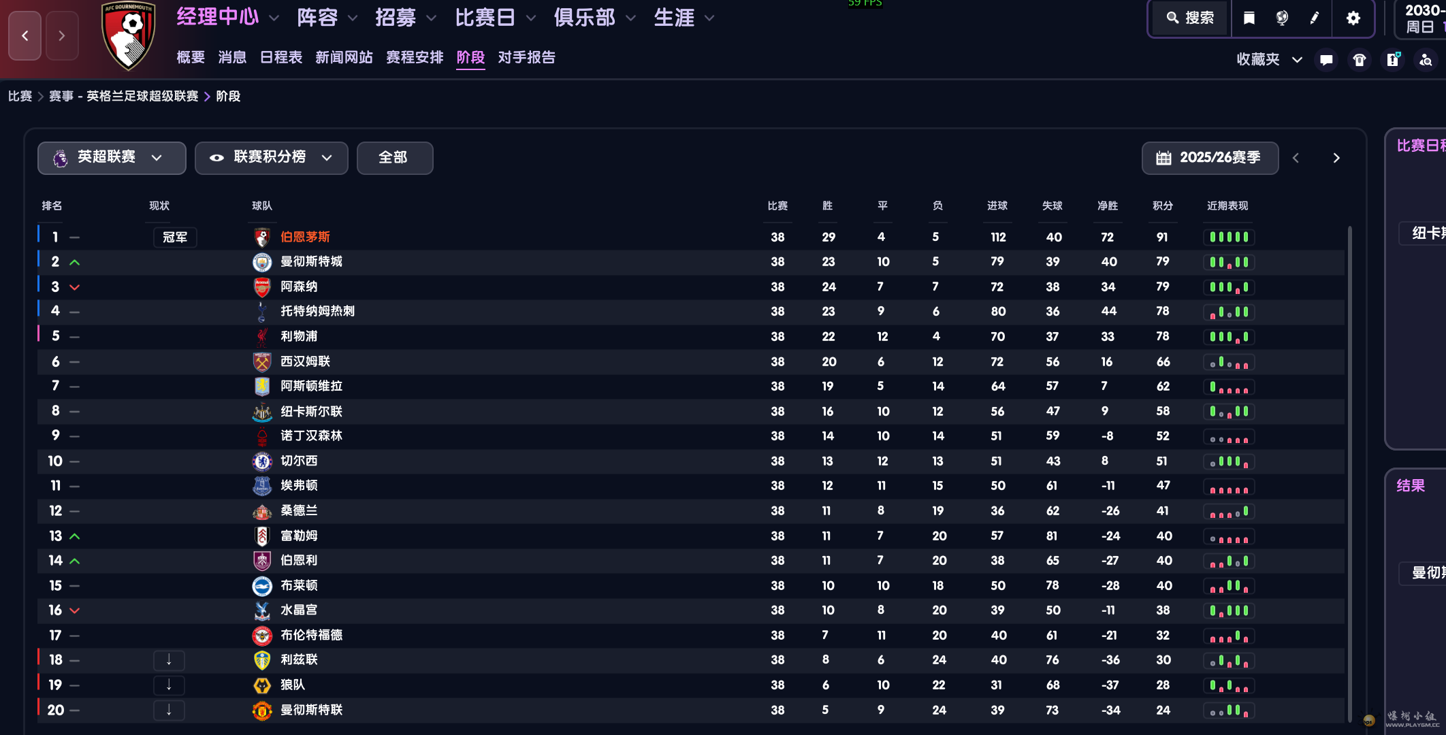Viewport: 1446px width, 735px height.
Task: Click Tottenham club badge
Action: (262, 312)
